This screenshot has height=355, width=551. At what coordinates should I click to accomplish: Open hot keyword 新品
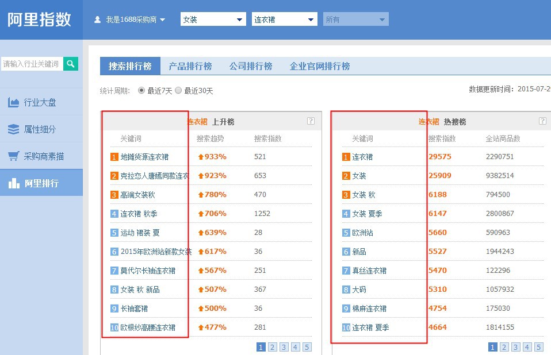[x=359, y=252]
